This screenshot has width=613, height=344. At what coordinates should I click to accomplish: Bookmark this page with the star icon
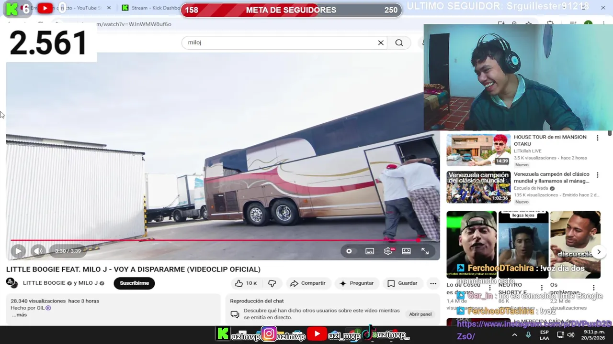click(x=529, y=24)
